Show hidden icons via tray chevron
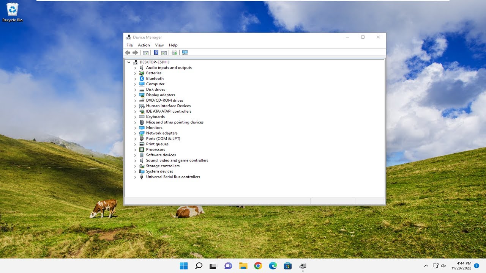The height and width of the screenshot is (273, 486). tap(426, 266)
